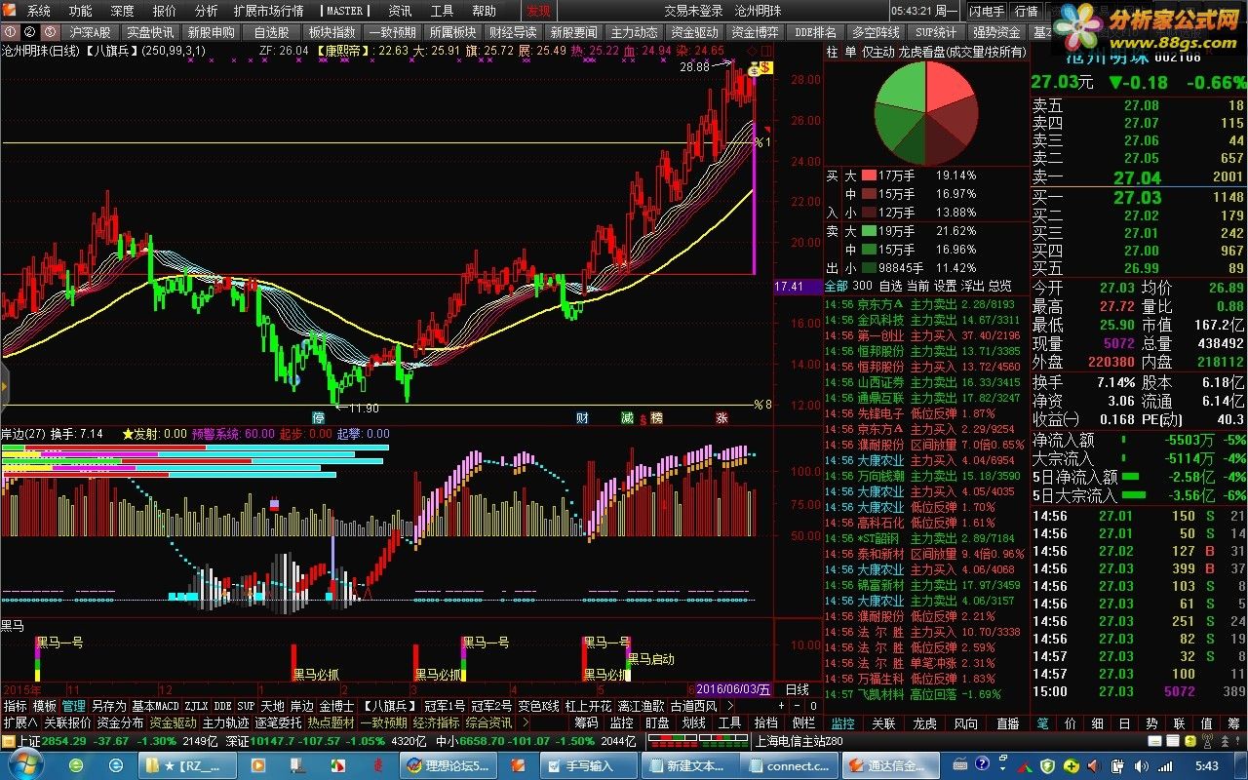Select the 岸边 indicator tab
The height and width of the screenshot is (780, 1248).
pyautogui.click(x=302, y=706)
